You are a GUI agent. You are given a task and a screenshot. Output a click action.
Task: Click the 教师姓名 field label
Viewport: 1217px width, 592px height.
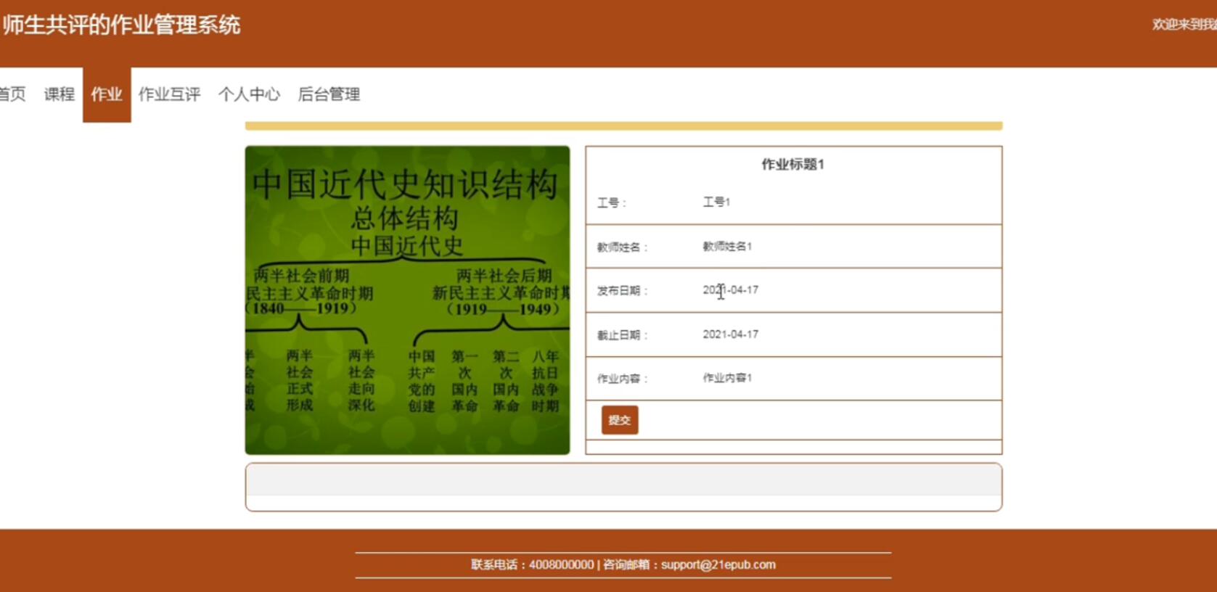coord(622,247)
